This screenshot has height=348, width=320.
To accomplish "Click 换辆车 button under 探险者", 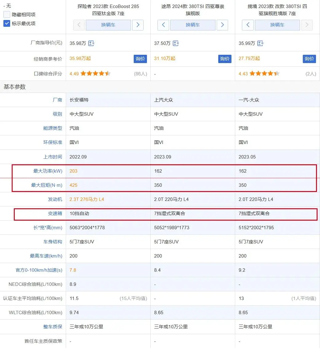I will 108,25.
